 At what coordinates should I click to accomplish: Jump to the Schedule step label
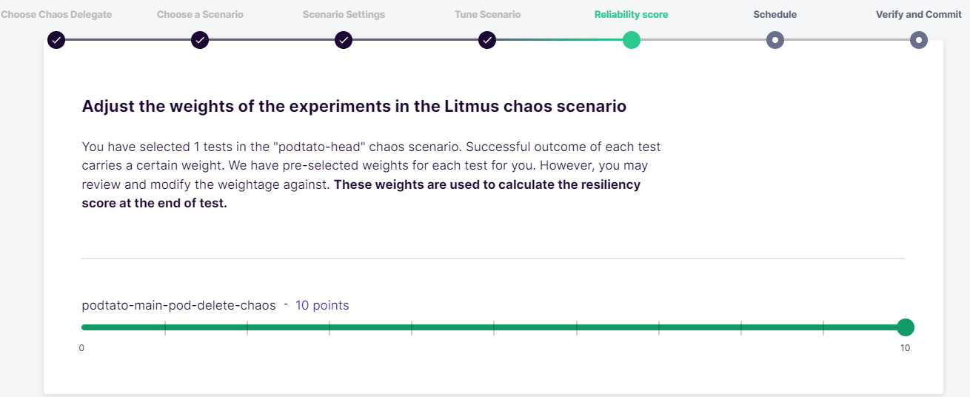(x=775, y=15)
